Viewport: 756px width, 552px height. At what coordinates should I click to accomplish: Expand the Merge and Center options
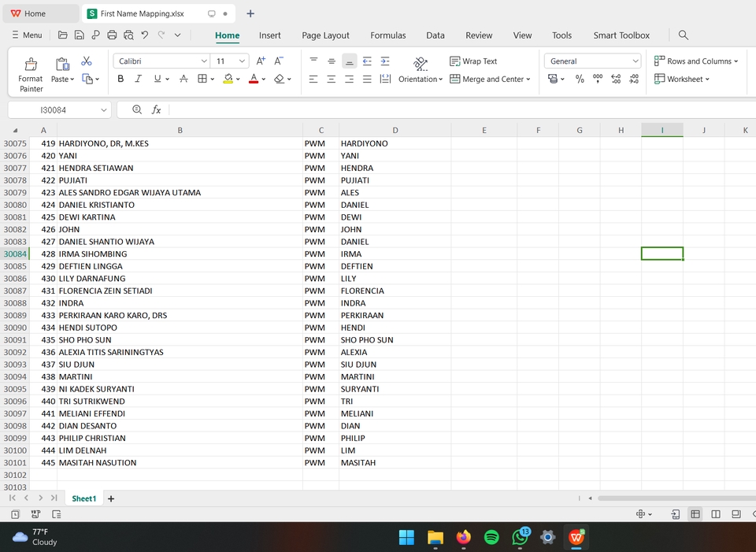point(528,79)
